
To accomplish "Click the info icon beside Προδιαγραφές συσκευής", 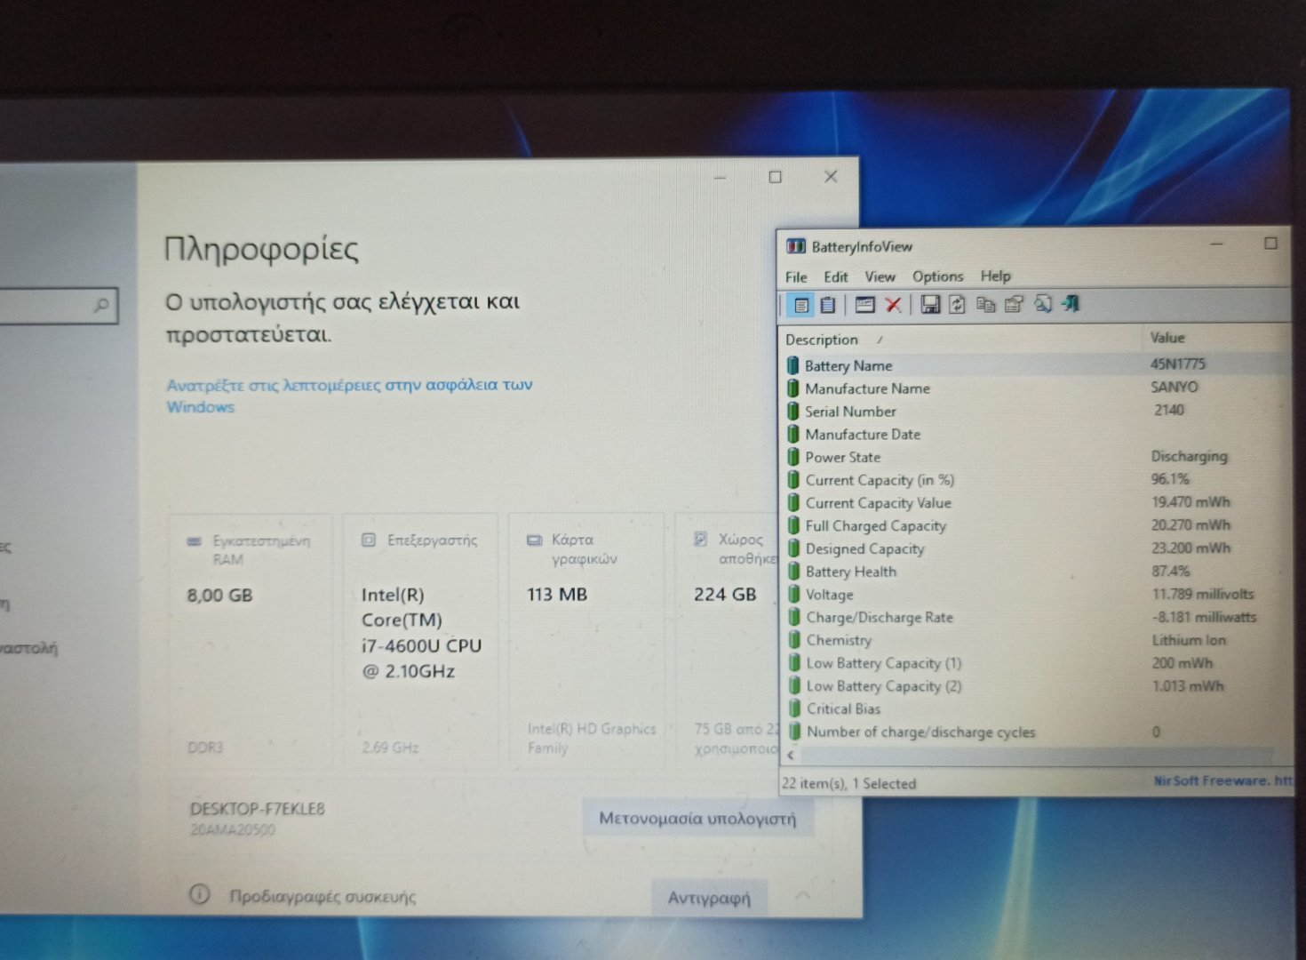I will pos(200,894).
